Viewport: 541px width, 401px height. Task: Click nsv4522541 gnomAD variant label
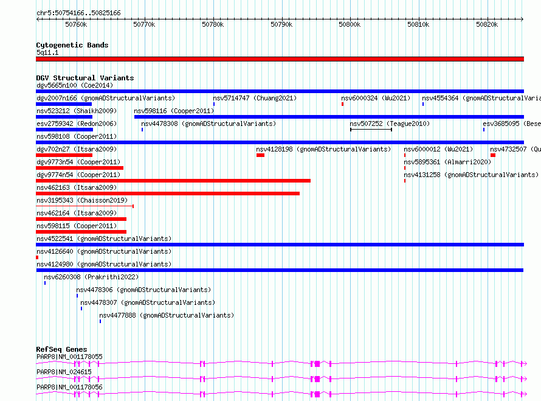pos(104,239)
